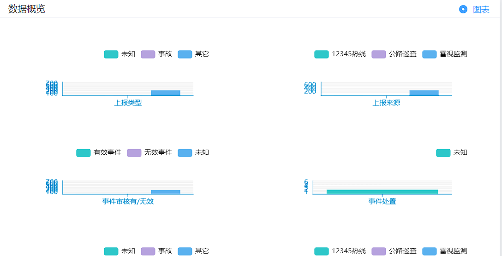This screenshot has height=256, width=502.
Task: Click the teal bar in 事件处置 chart
Action: (382, 192)
